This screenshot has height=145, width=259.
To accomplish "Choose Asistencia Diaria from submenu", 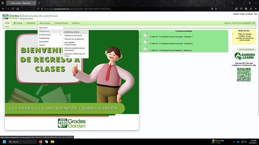I will [76, 32].
